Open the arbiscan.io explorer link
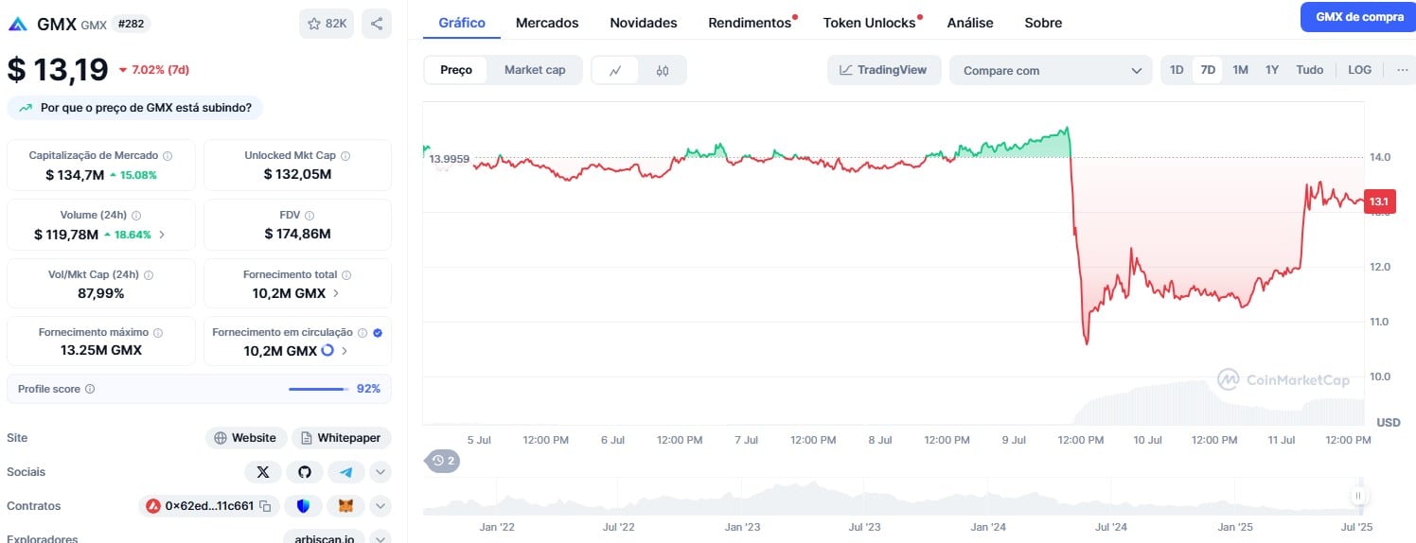This screenshot has width=1416, height=543. [x=324, y=538]
